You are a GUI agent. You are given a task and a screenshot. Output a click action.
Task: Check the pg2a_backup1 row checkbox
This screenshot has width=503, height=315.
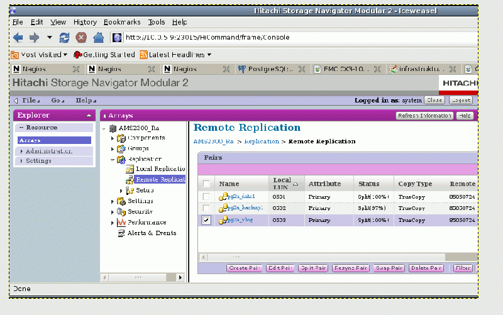pos(206,208)
